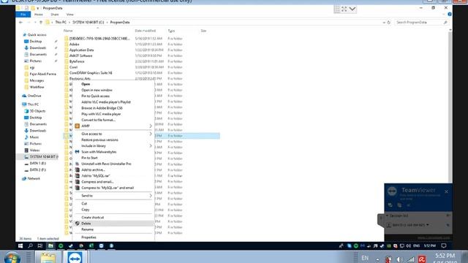This screenshot has height=263, width=468.
Task: Expand the Include in library submenu
Action: (x=113, y=146)
